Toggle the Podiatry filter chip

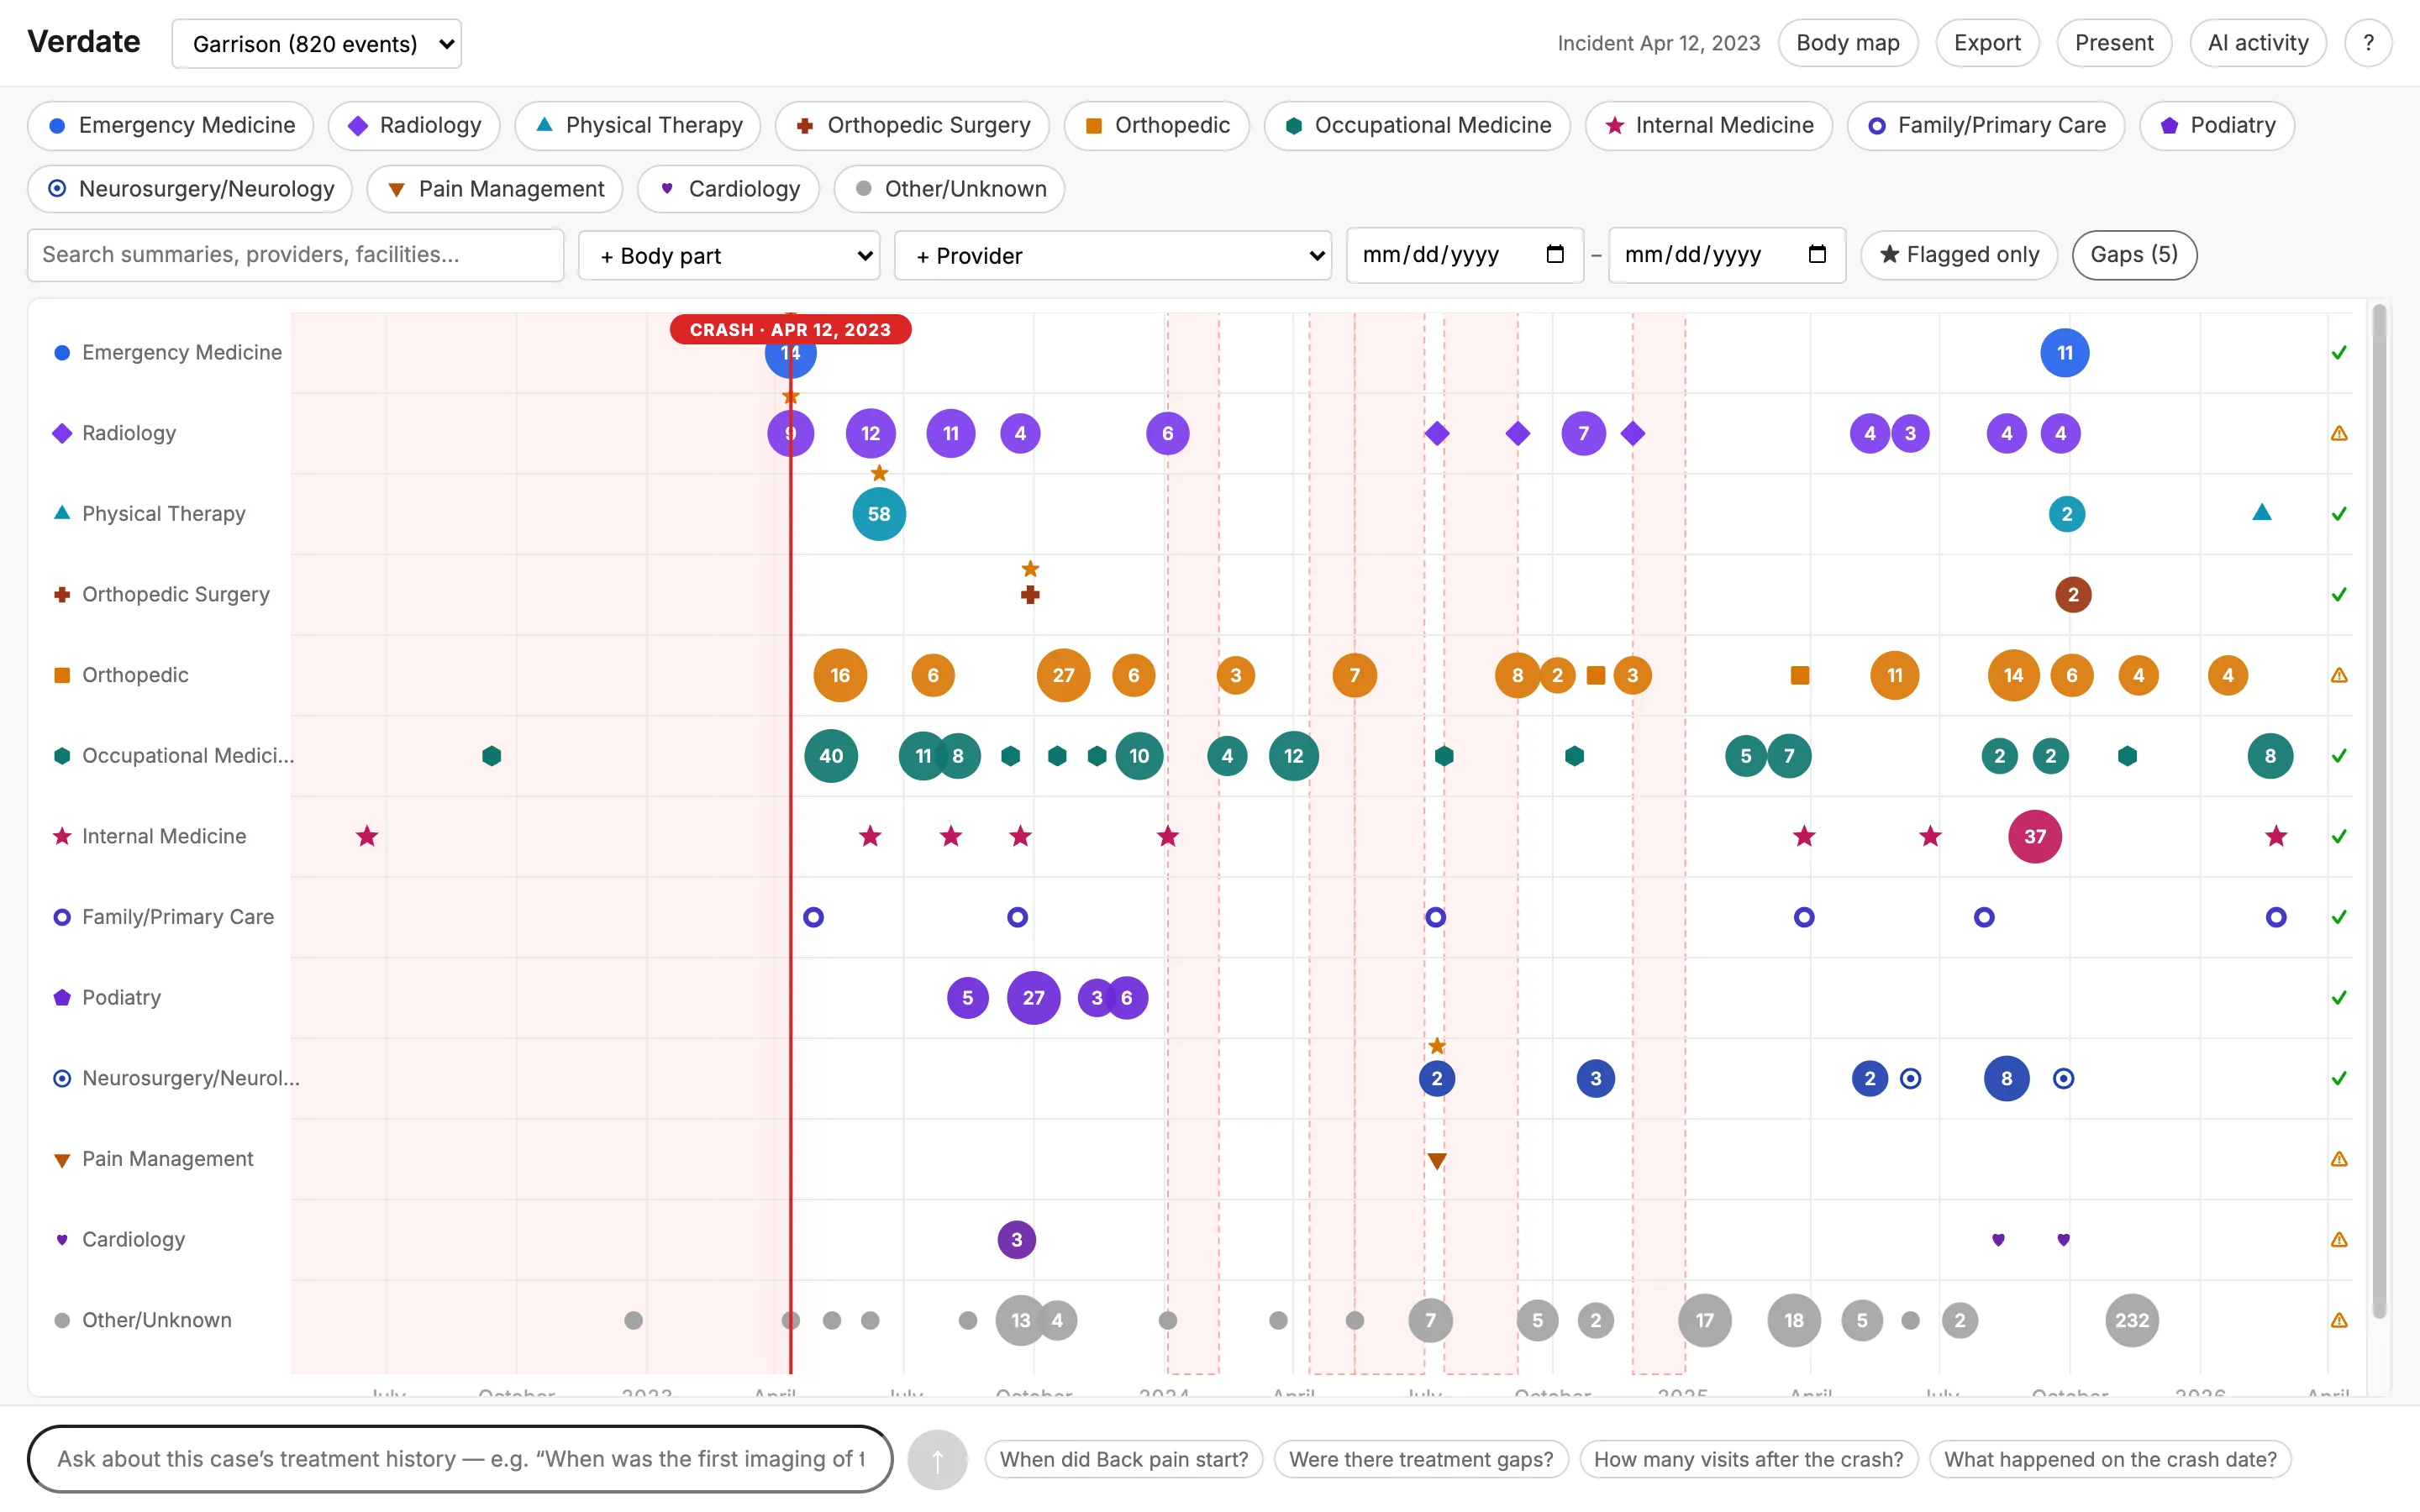click(x=2217, y=126)
